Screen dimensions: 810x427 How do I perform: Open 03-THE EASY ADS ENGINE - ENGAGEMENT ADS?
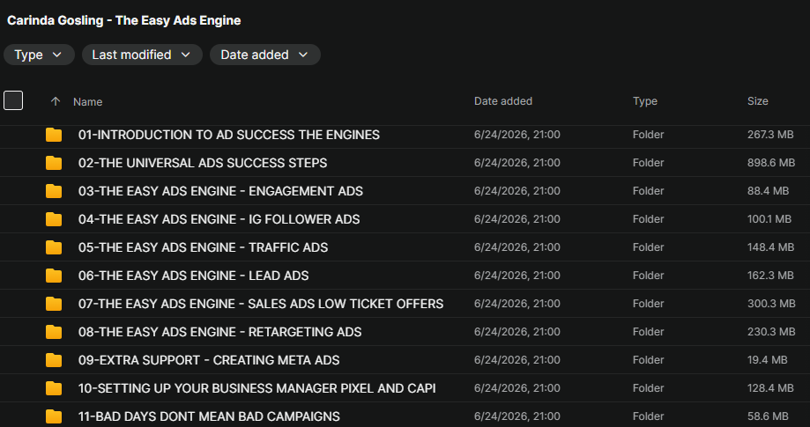pyautogui.click(x=220, y=191)
